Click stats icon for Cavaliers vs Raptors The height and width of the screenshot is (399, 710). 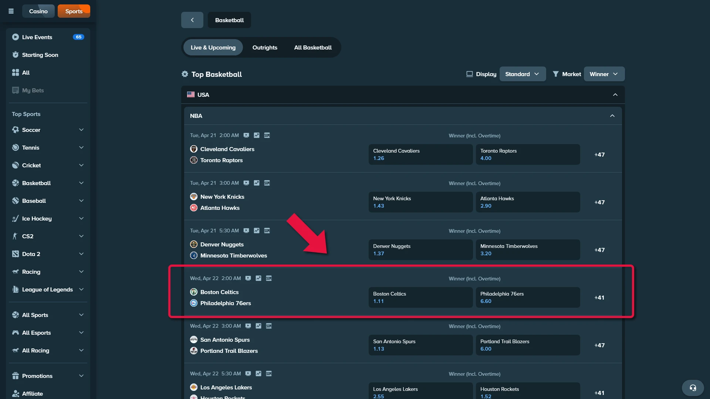point(257,135)
